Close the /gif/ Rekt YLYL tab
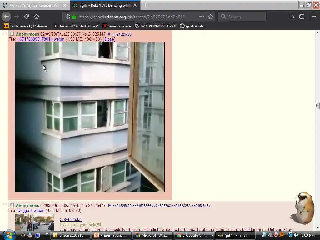 pos(135,5)
